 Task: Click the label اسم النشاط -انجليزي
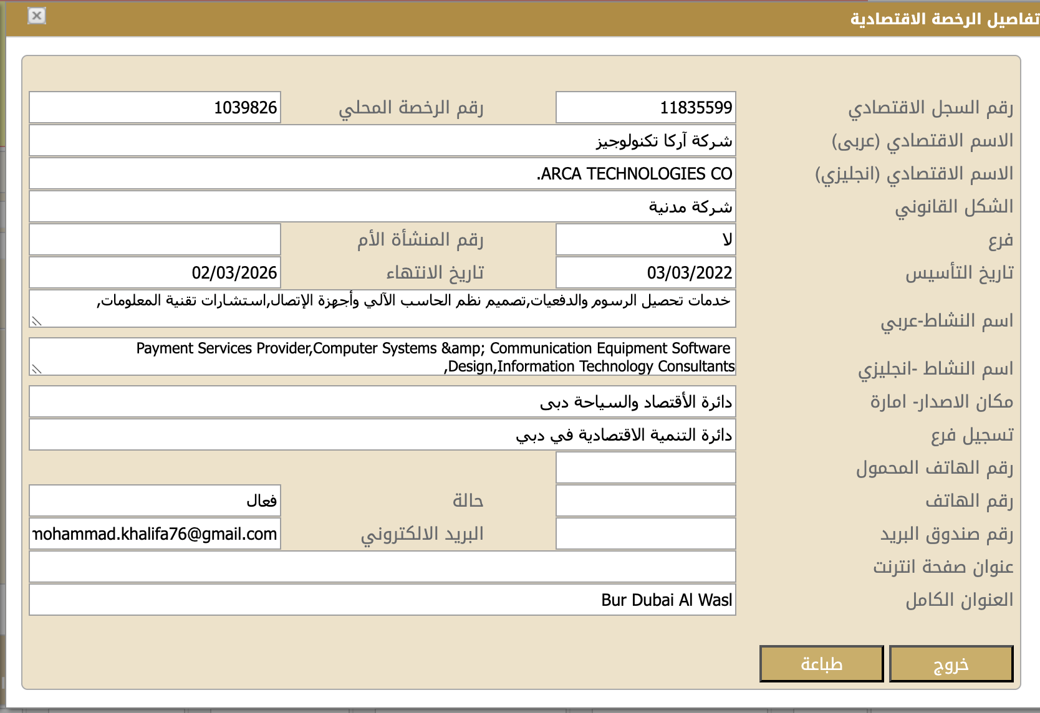tap(936, 369)
